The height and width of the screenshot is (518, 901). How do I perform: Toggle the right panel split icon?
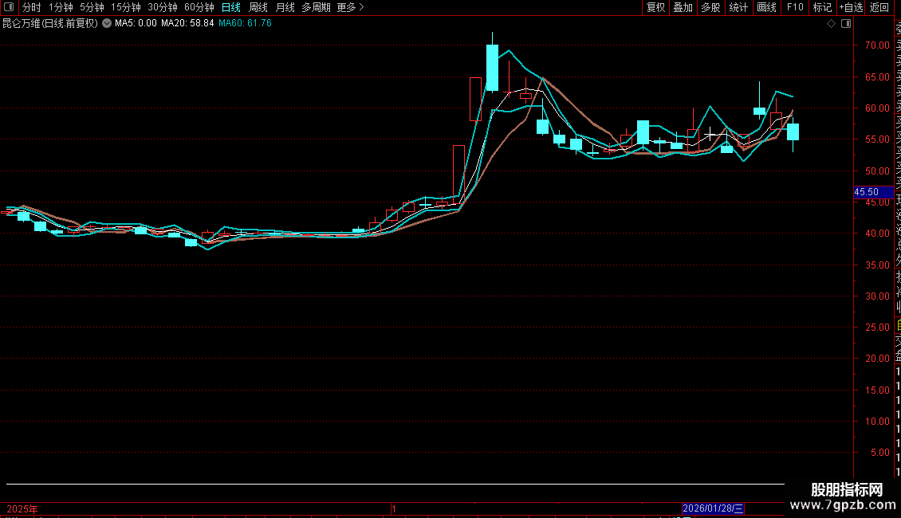pyautogui.click(x=846, y=24)
